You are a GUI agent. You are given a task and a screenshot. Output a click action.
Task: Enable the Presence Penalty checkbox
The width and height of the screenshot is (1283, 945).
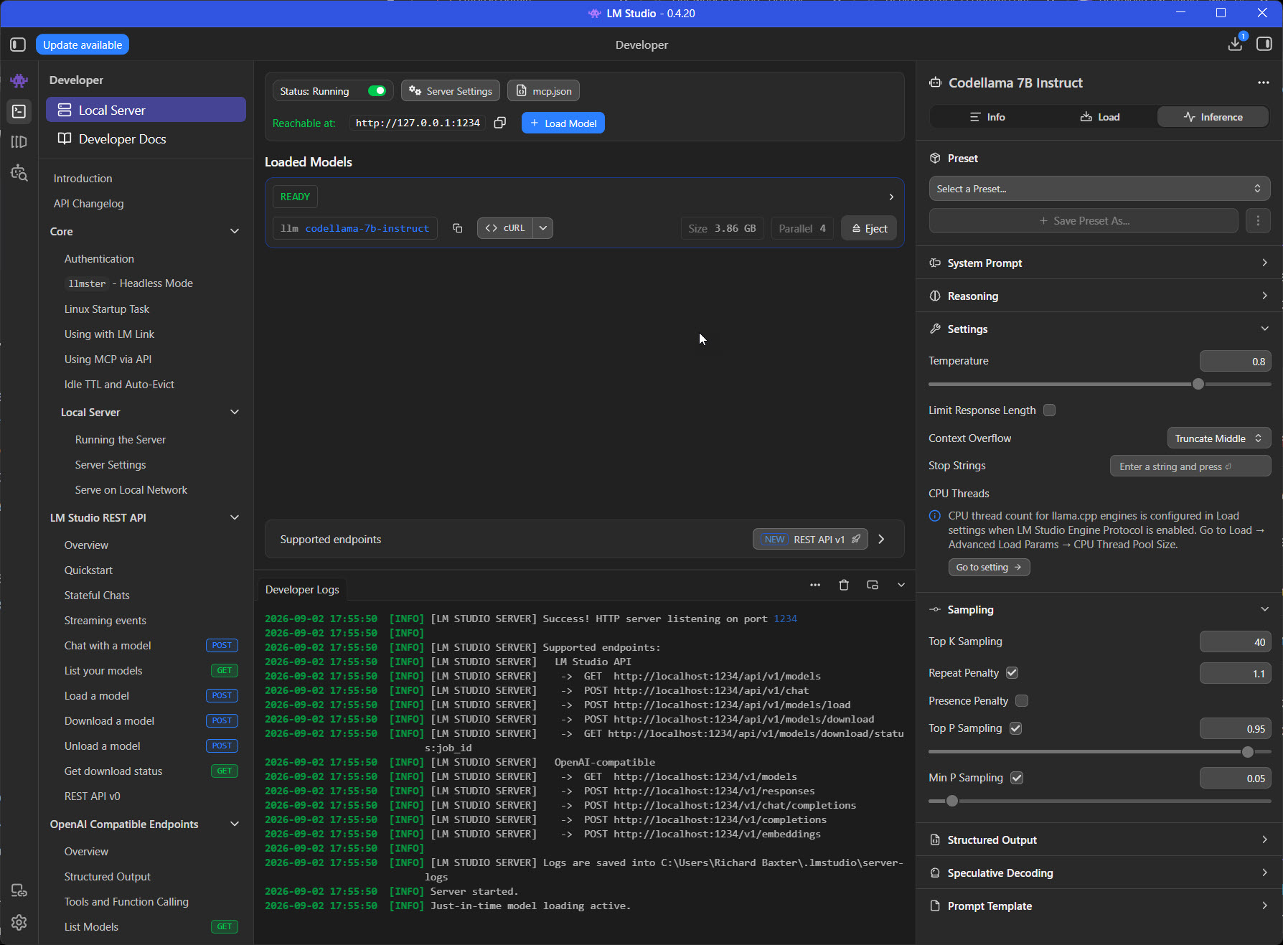tap(1022, 701)
